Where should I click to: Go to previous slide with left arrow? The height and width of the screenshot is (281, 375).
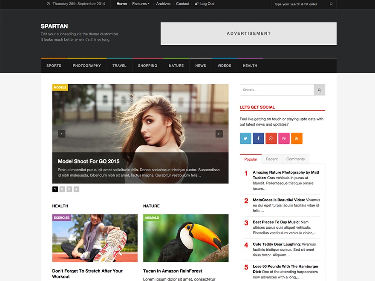tap(62, 134)
